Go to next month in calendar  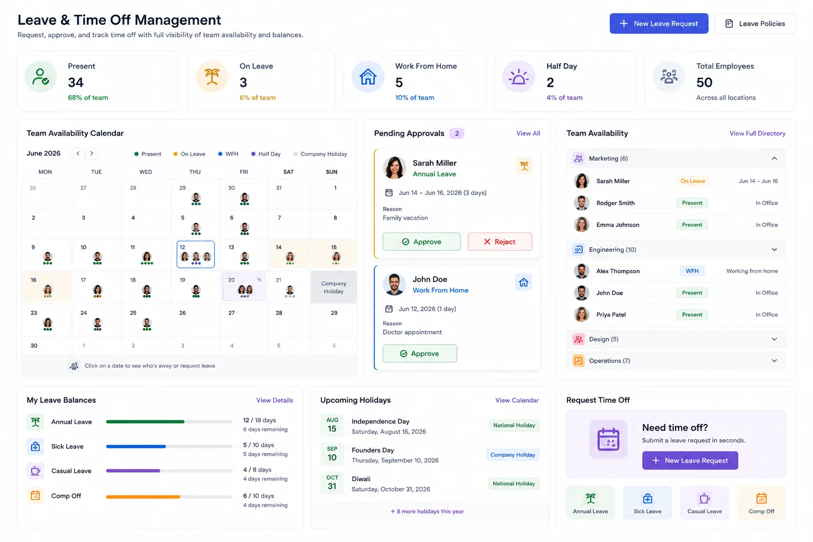[x=92, y=153]
